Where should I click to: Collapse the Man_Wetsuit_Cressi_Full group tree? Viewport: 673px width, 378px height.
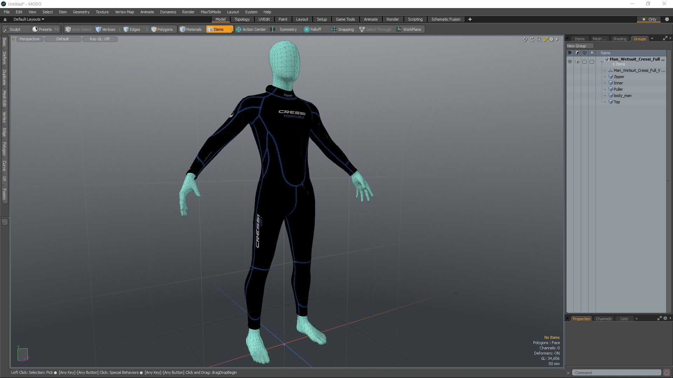602,61
